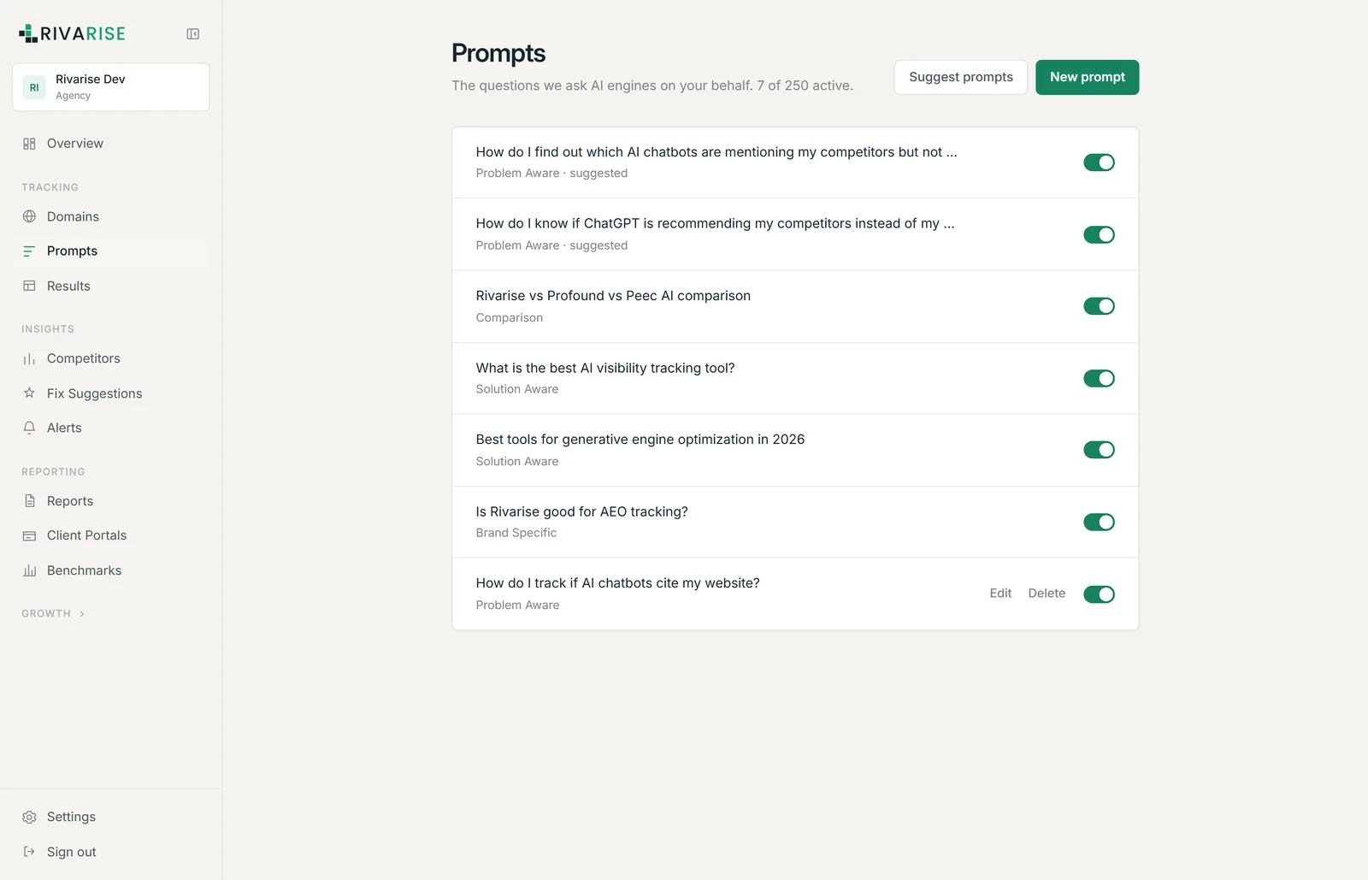The width and height of the screenshot is (1368, 880).
Task: Click the Prompts lines icon
Action: pos(29,251)
